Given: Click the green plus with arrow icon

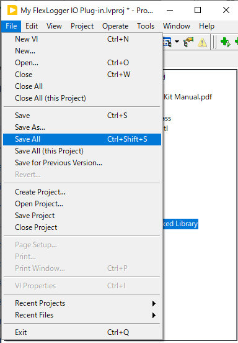Looking at the screenshot, I should coord(225,42).
